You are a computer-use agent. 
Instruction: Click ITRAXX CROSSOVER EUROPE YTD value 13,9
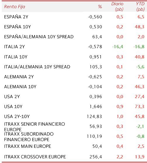140,157
